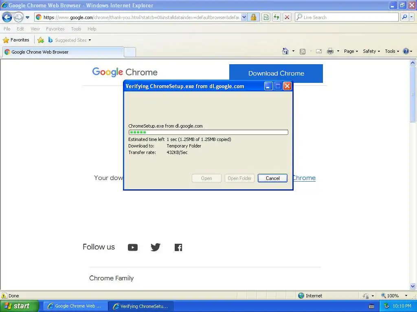Click the Protected Mode status icon

click(366, 296)
